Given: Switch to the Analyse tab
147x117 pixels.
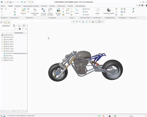Looking at the screenshot, I should tap(18, 6).
